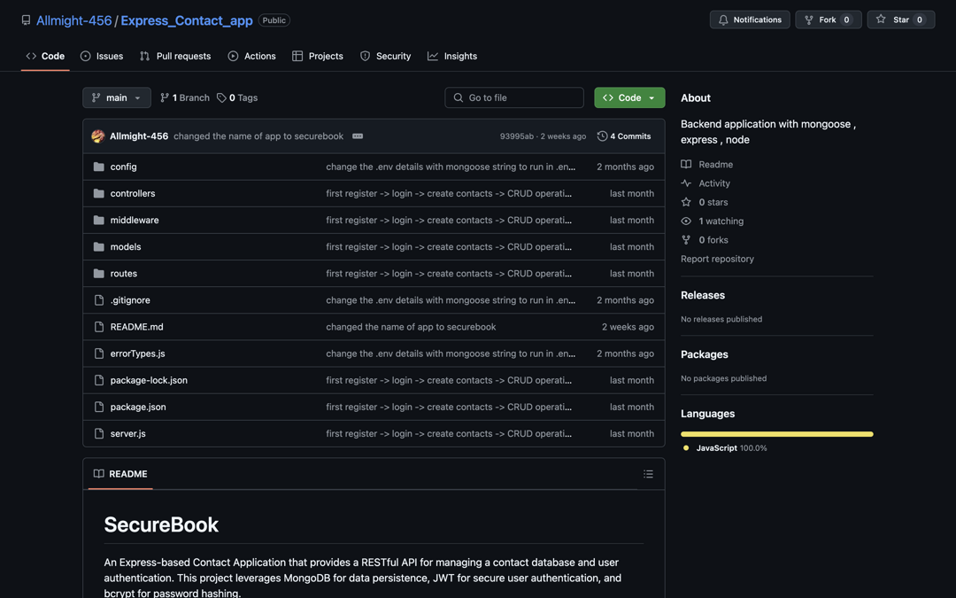
Task: Click Allmight-456 avatar in commit row
Action: tap(98, 136)
